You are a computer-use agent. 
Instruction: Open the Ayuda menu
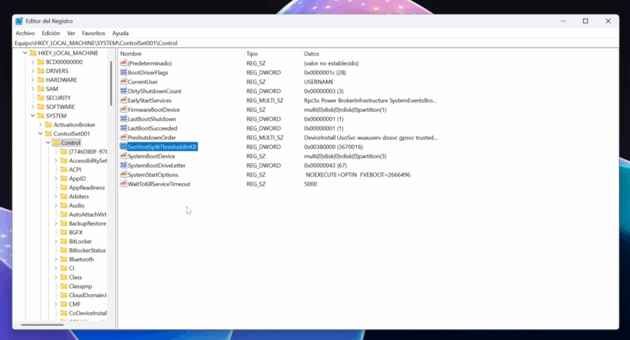(x=120, y=33)
